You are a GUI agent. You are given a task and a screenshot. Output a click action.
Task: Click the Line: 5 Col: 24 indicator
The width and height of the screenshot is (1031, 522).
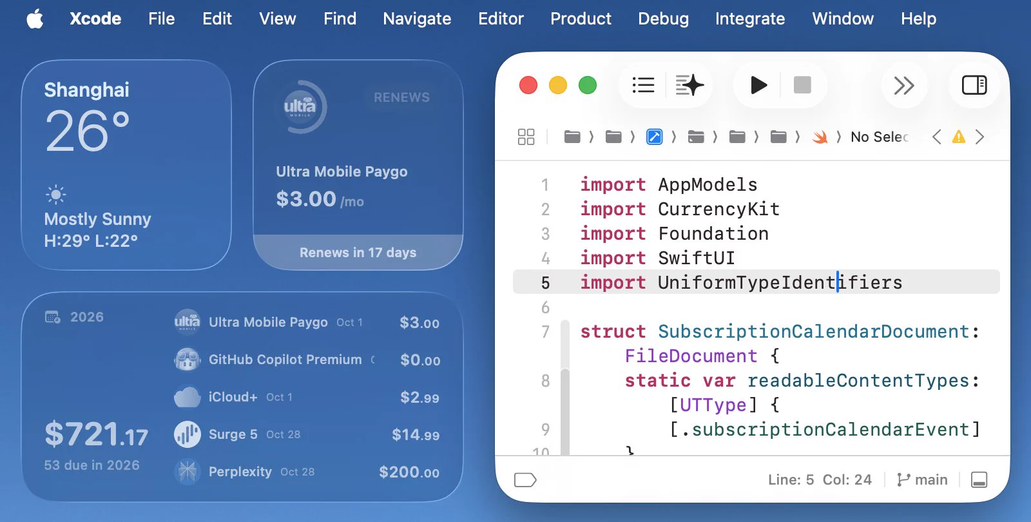(820, 479)
